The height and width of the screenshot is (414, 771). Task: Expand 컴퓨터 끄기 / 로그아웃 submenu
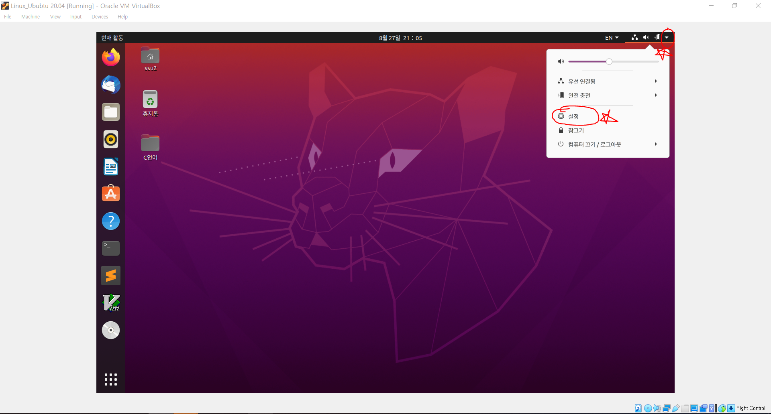coord(608,144)
